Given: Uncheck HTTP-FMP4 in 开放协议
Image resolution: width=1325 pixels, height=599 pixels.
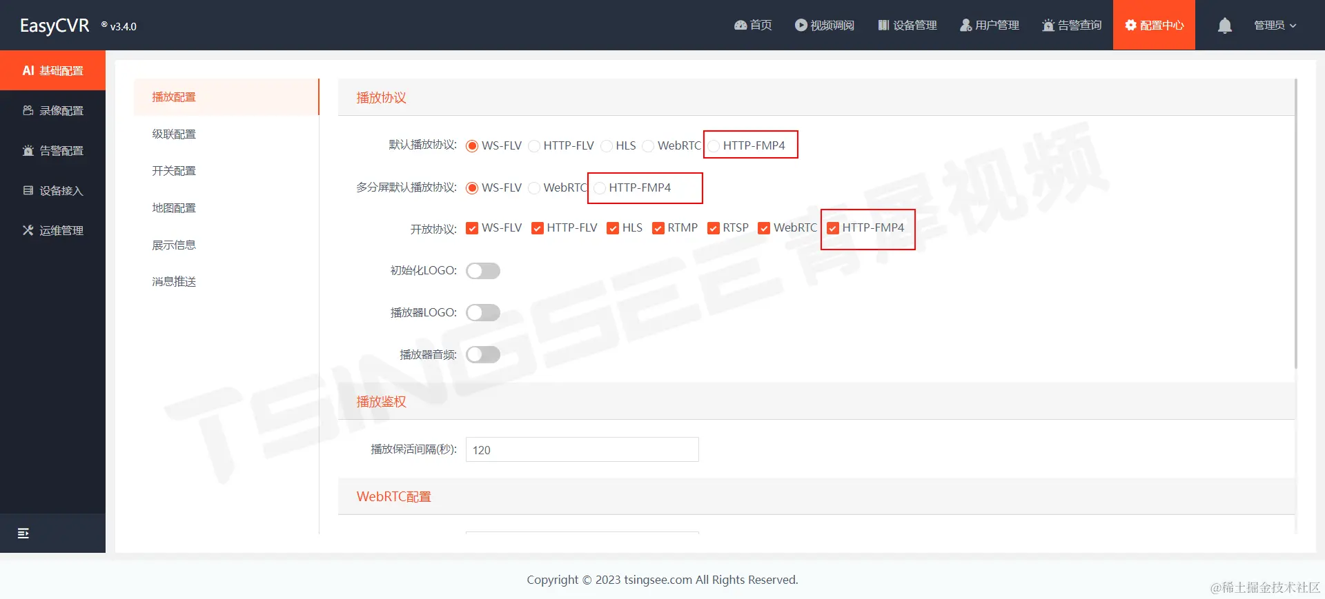Looking at the screenshot, I should coord(833,228).
